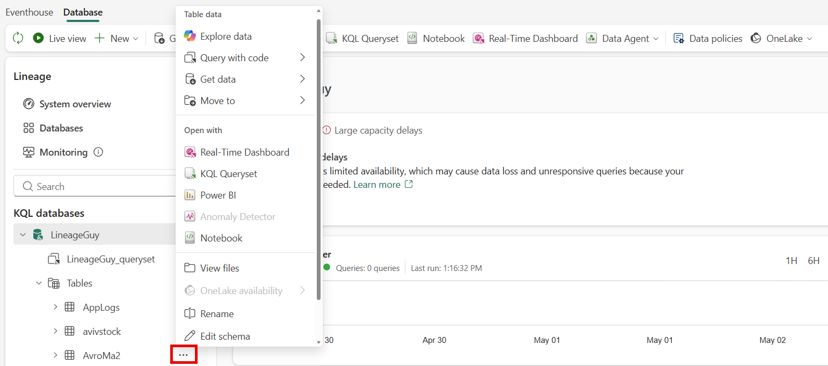Open KQL Queryset from the toolbar
The width and height of the screenshot is (828, 366).
pos(363,38)
